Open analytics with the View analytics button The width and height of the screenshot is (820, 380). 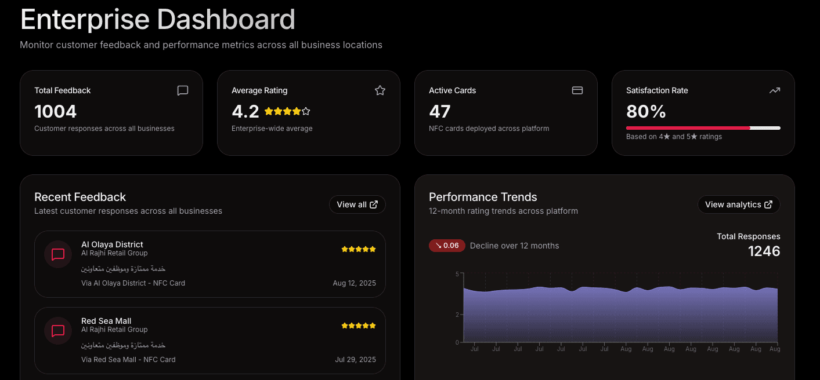739,204
